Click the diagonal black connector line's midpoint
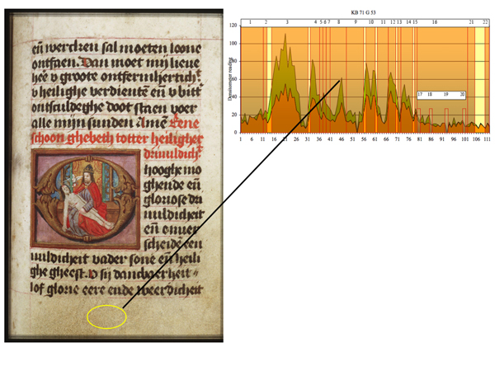Screen dimensions: 495x371 [x=232, y=195]
